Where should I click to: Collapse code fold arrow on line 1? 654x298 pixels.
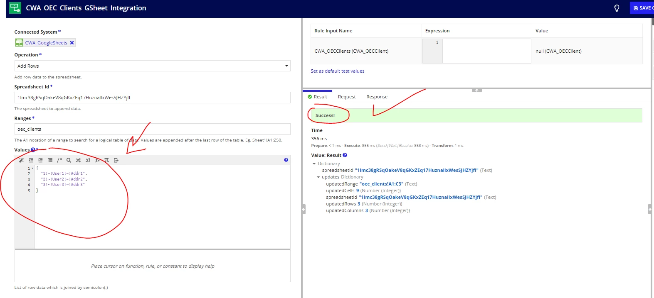[32, 168]
